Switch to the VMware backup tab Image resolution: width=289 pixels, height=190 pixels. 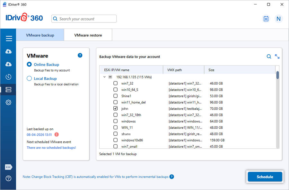40,35
